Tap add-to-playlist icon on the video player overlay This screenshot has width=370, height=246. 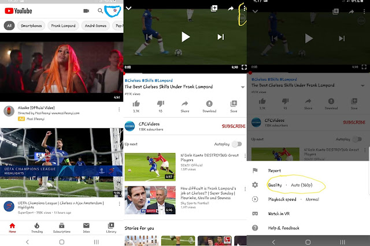214,9
